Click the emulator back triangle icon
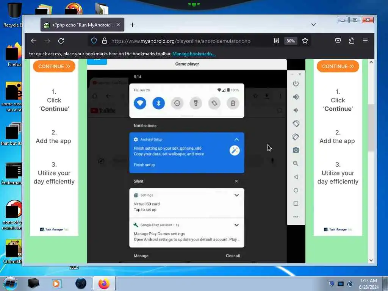The height and width of the screenshot is (291, 388). click(296, 177)
